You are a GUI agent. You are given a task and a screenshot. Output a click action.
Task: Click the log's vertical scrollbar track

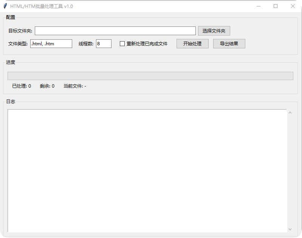290,170
